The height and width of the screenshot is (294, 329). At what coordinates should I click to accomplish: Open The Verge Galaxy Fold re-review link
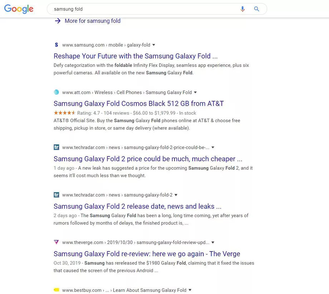pos(147,254)
